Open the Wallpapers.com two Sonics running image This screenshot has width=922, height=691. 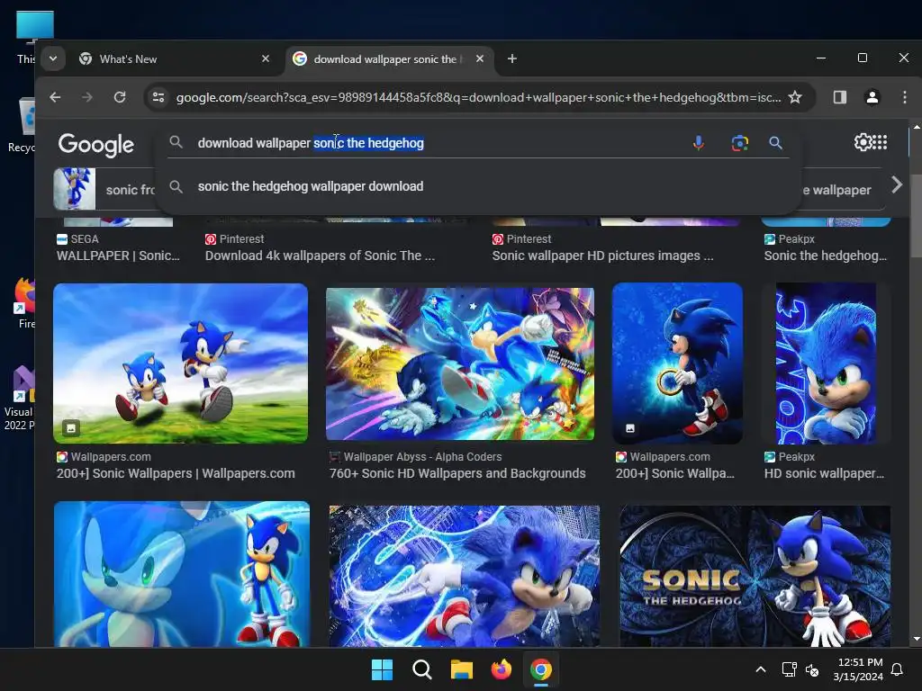180,363
